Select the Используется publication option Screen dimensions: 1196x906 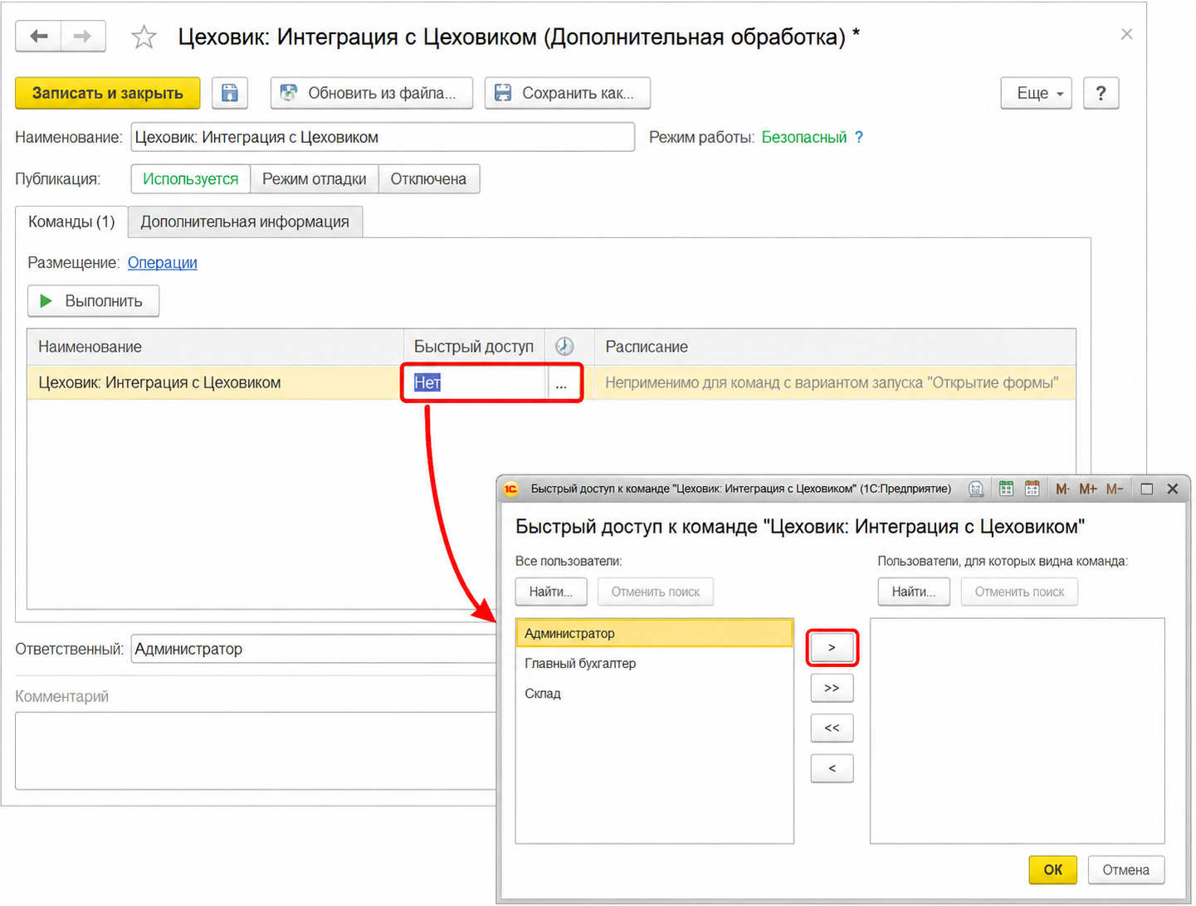(x=191, y=178)
